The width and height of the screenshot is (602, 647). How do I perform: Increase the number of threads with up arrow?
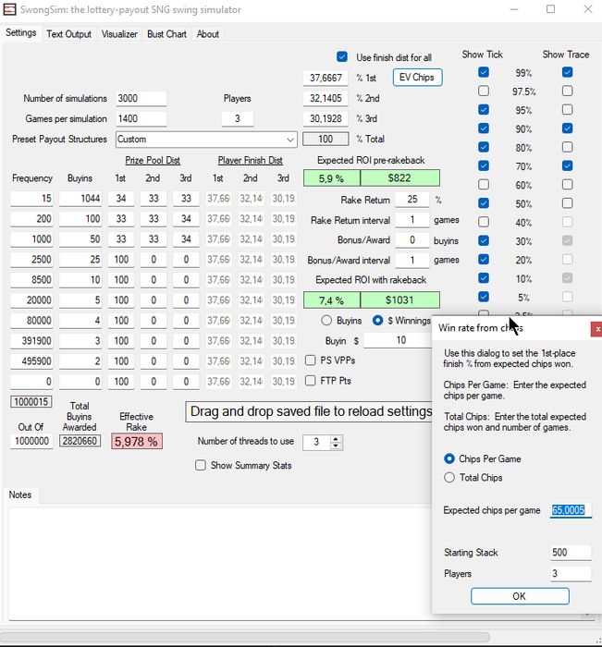(x=336, y=439)
